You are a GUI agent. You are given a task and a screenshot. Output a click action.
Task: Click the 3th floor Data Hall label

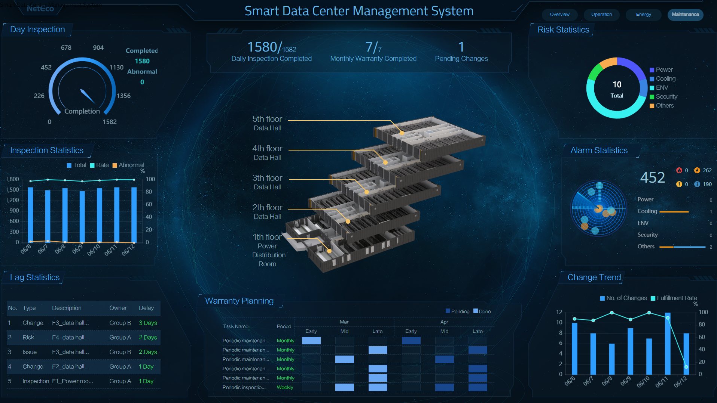tap(267, 182)
